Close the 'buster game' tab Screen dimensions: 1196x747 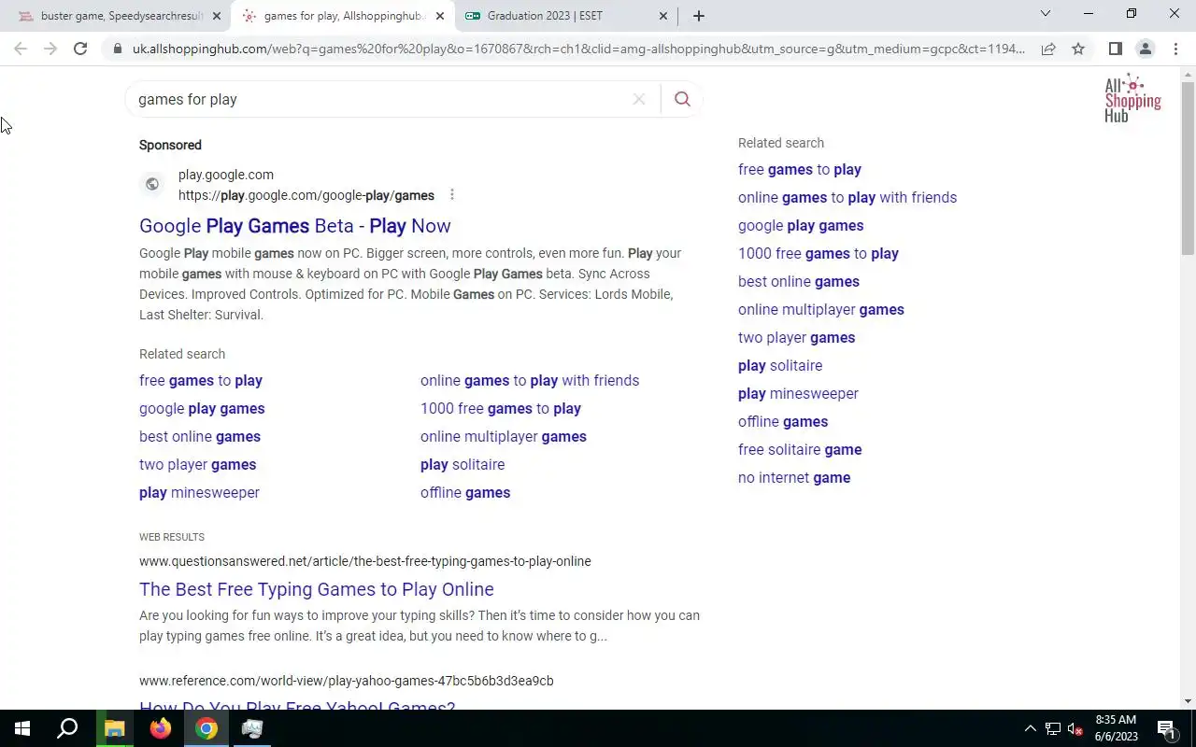[217, 16]
